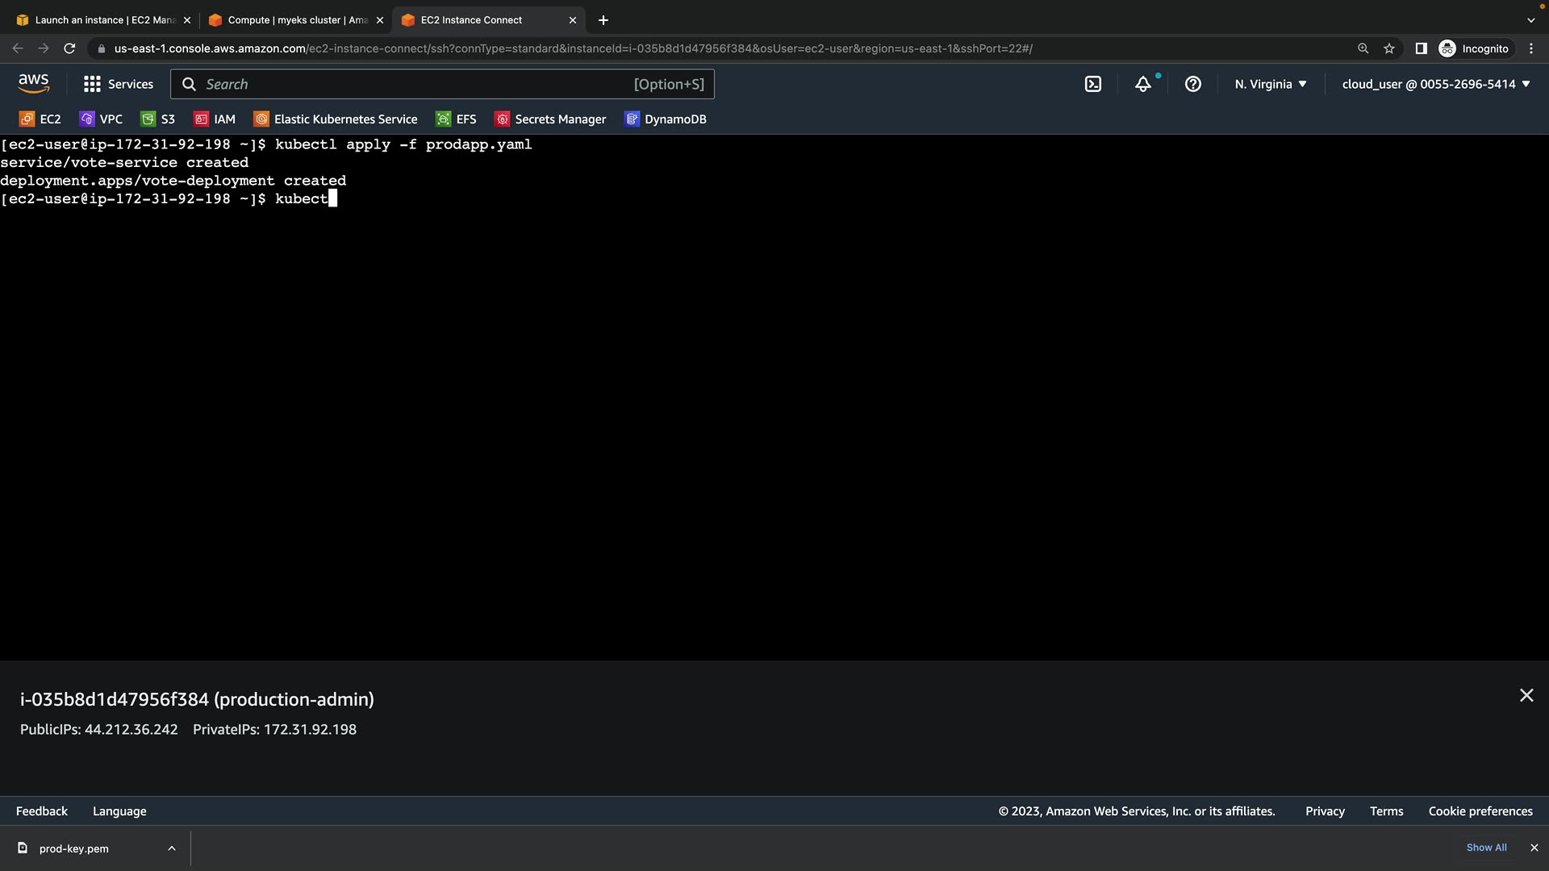The width and height of the screenshot is (1549, 871).
Task: Open the notifications bell
Action: pos(1142,84)
